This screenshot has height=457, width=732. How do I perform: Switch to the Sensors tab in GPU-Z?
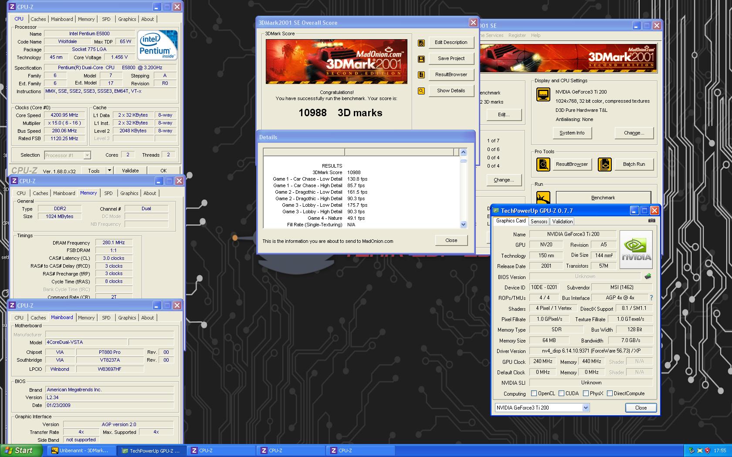(x=539, y=222)
